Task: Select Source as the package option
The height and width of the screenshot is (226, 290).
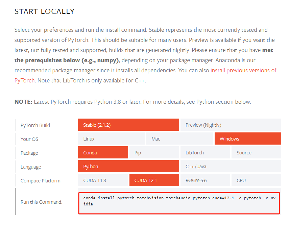Action: tap(256, 152)
